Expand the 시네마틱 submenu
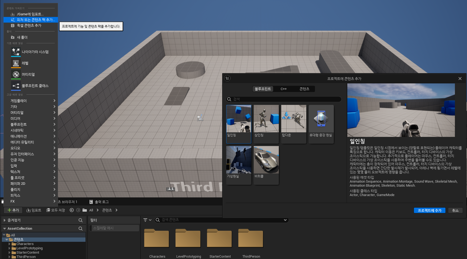The image size is (467, 259). tap(30, 130)
